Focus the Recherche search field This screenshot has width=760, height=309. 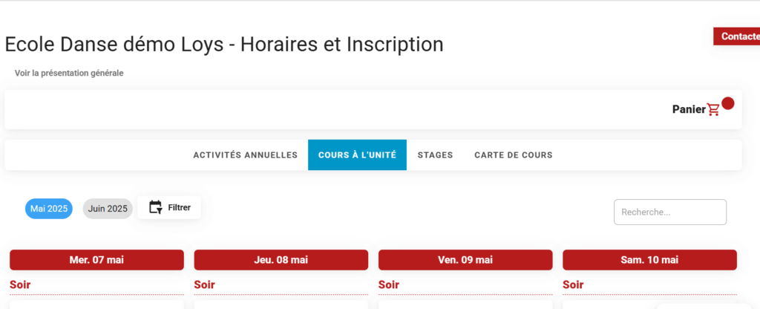point(670,212)
